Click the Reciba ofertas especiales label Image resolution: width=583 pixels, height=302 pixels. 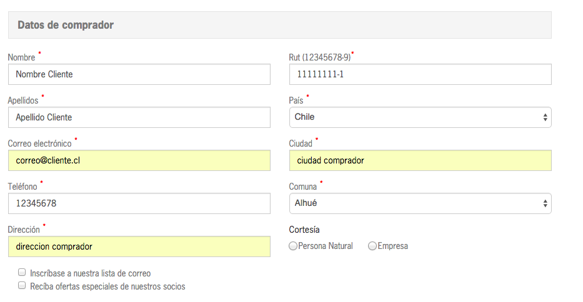click(x=107, y=286)
